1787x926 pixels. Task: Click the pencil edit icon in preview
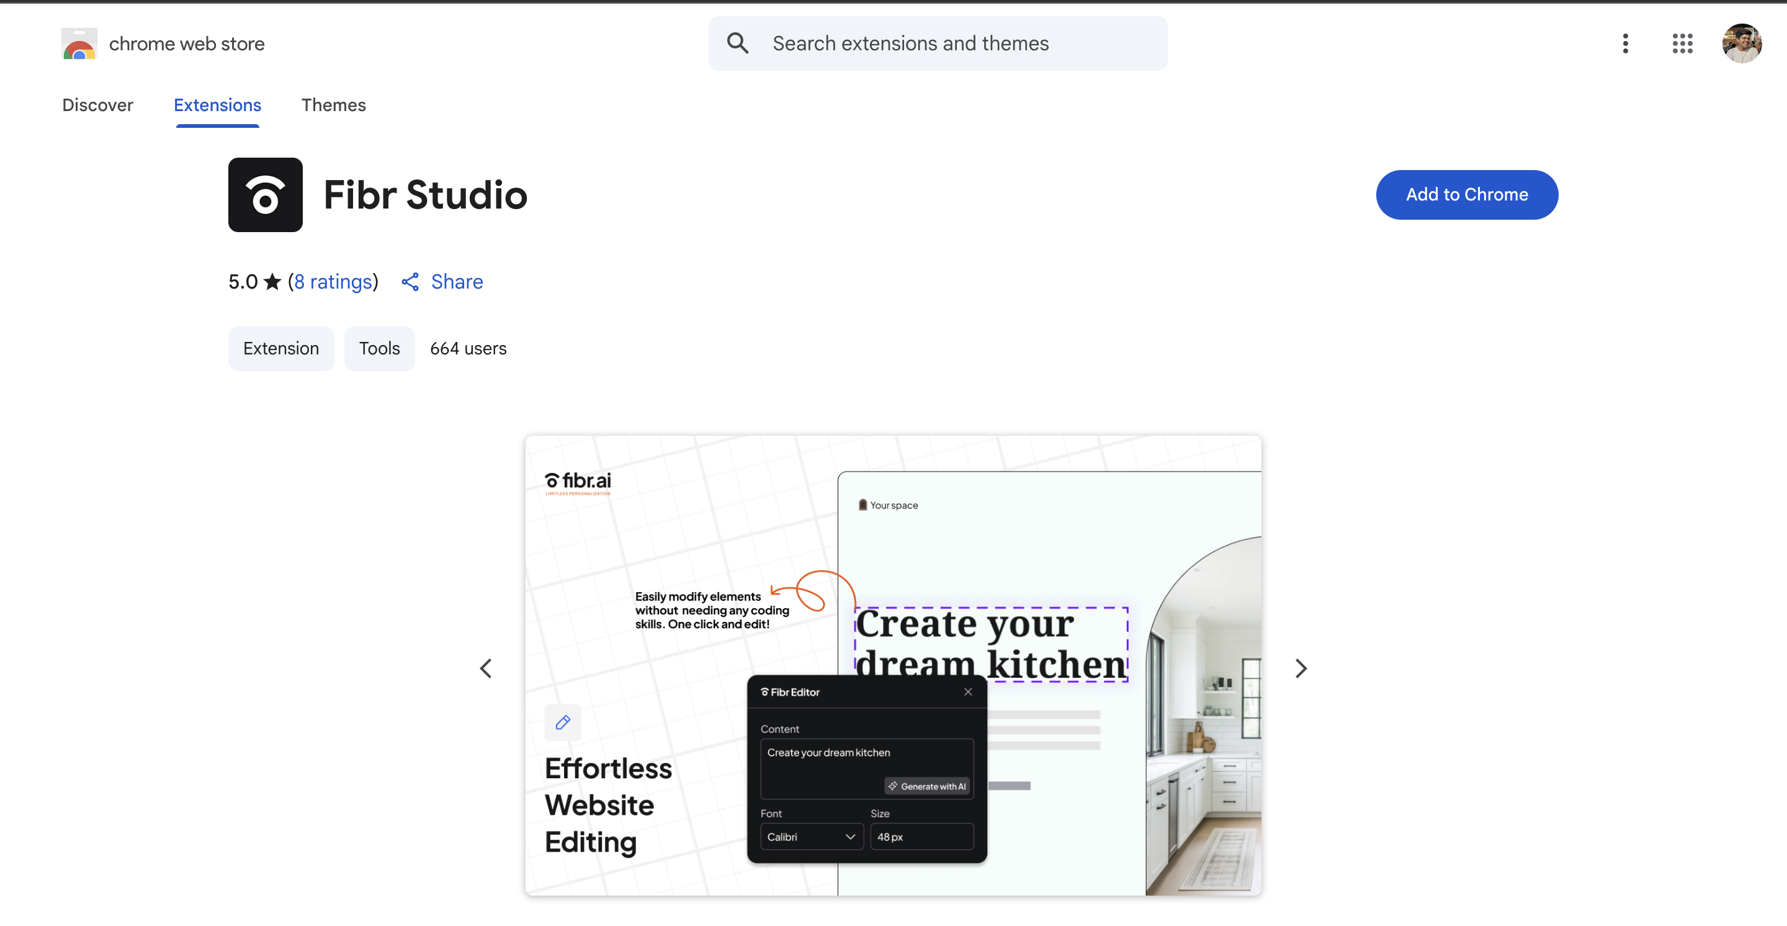pyautogui.click(x=563, y=723)
